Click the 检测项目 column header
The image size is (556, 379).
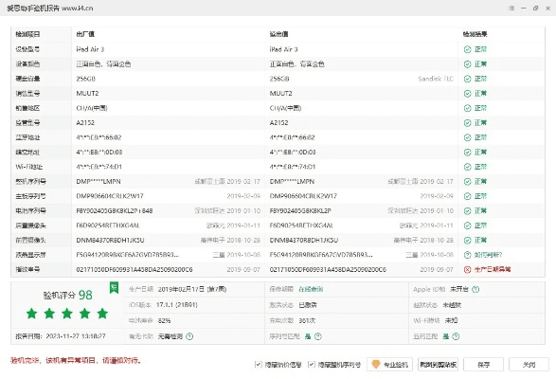tap(27, 34)
